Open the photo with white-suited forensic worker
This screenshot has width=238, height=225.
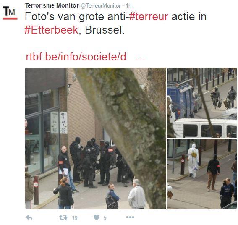click(x=202, y=174)
